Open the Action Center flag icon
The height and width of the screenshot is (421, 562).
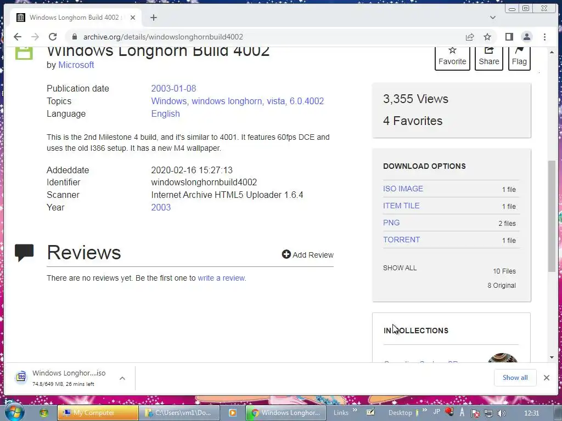click(475, 413)
